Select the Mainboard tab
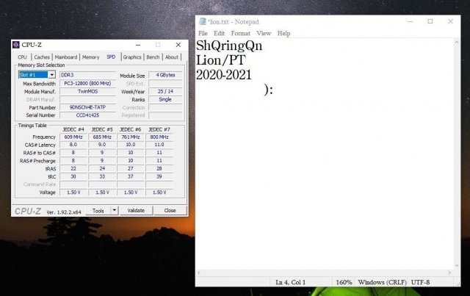Image resolution: width=470 pixels, height=296 pixels. [x=66, y=57]
